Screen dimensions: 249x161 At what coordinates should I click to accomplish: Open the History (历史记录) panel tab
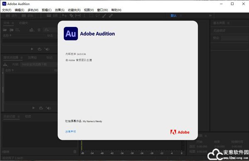click(9, 116)
